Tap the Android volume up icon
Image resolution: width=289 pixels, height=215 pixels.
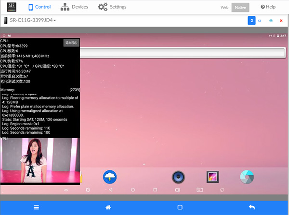pyautogui.click(x=177, y=190)
